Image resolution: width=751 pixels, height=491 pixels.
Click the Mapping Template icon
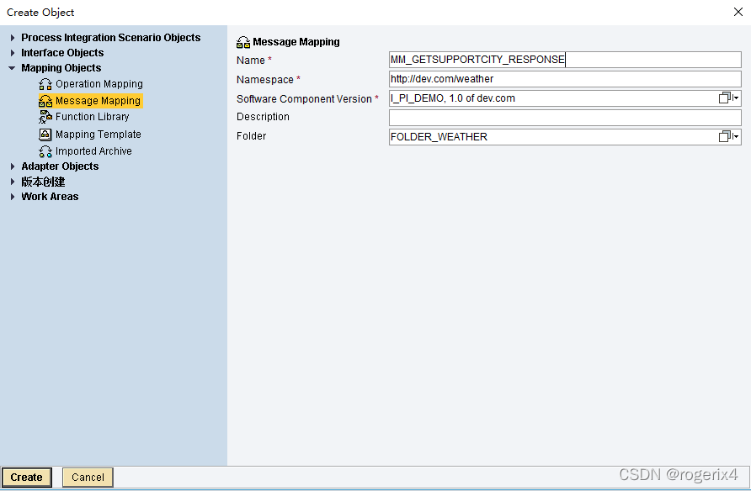(45, 135)
